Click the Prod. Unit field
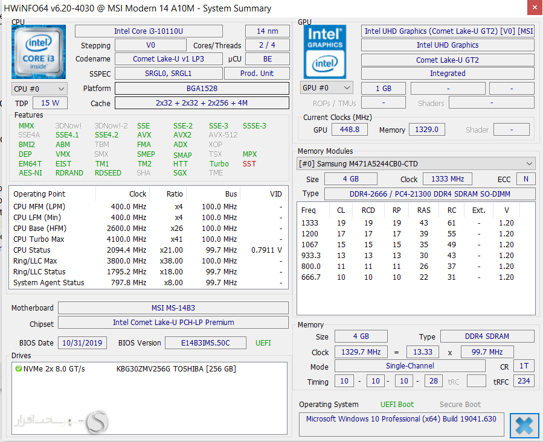Screen dimensions: 543x442 (x=257, y=74)
